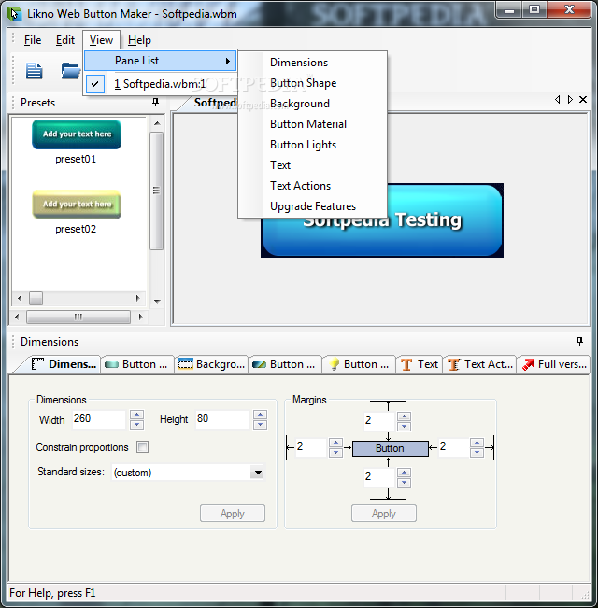This screenshot has height=608, width=598.
Task: Increase the right margin value
Action: [477, 443]
